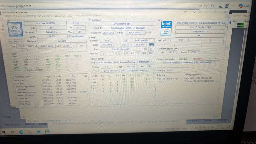Expand the memory module #0 BANK 2 dropdown
Viewport: 256px width, 144px height.
(x=122, y=62)
